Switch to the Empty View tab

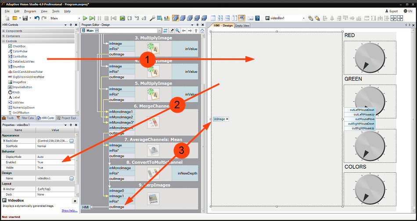pos(242,25)
